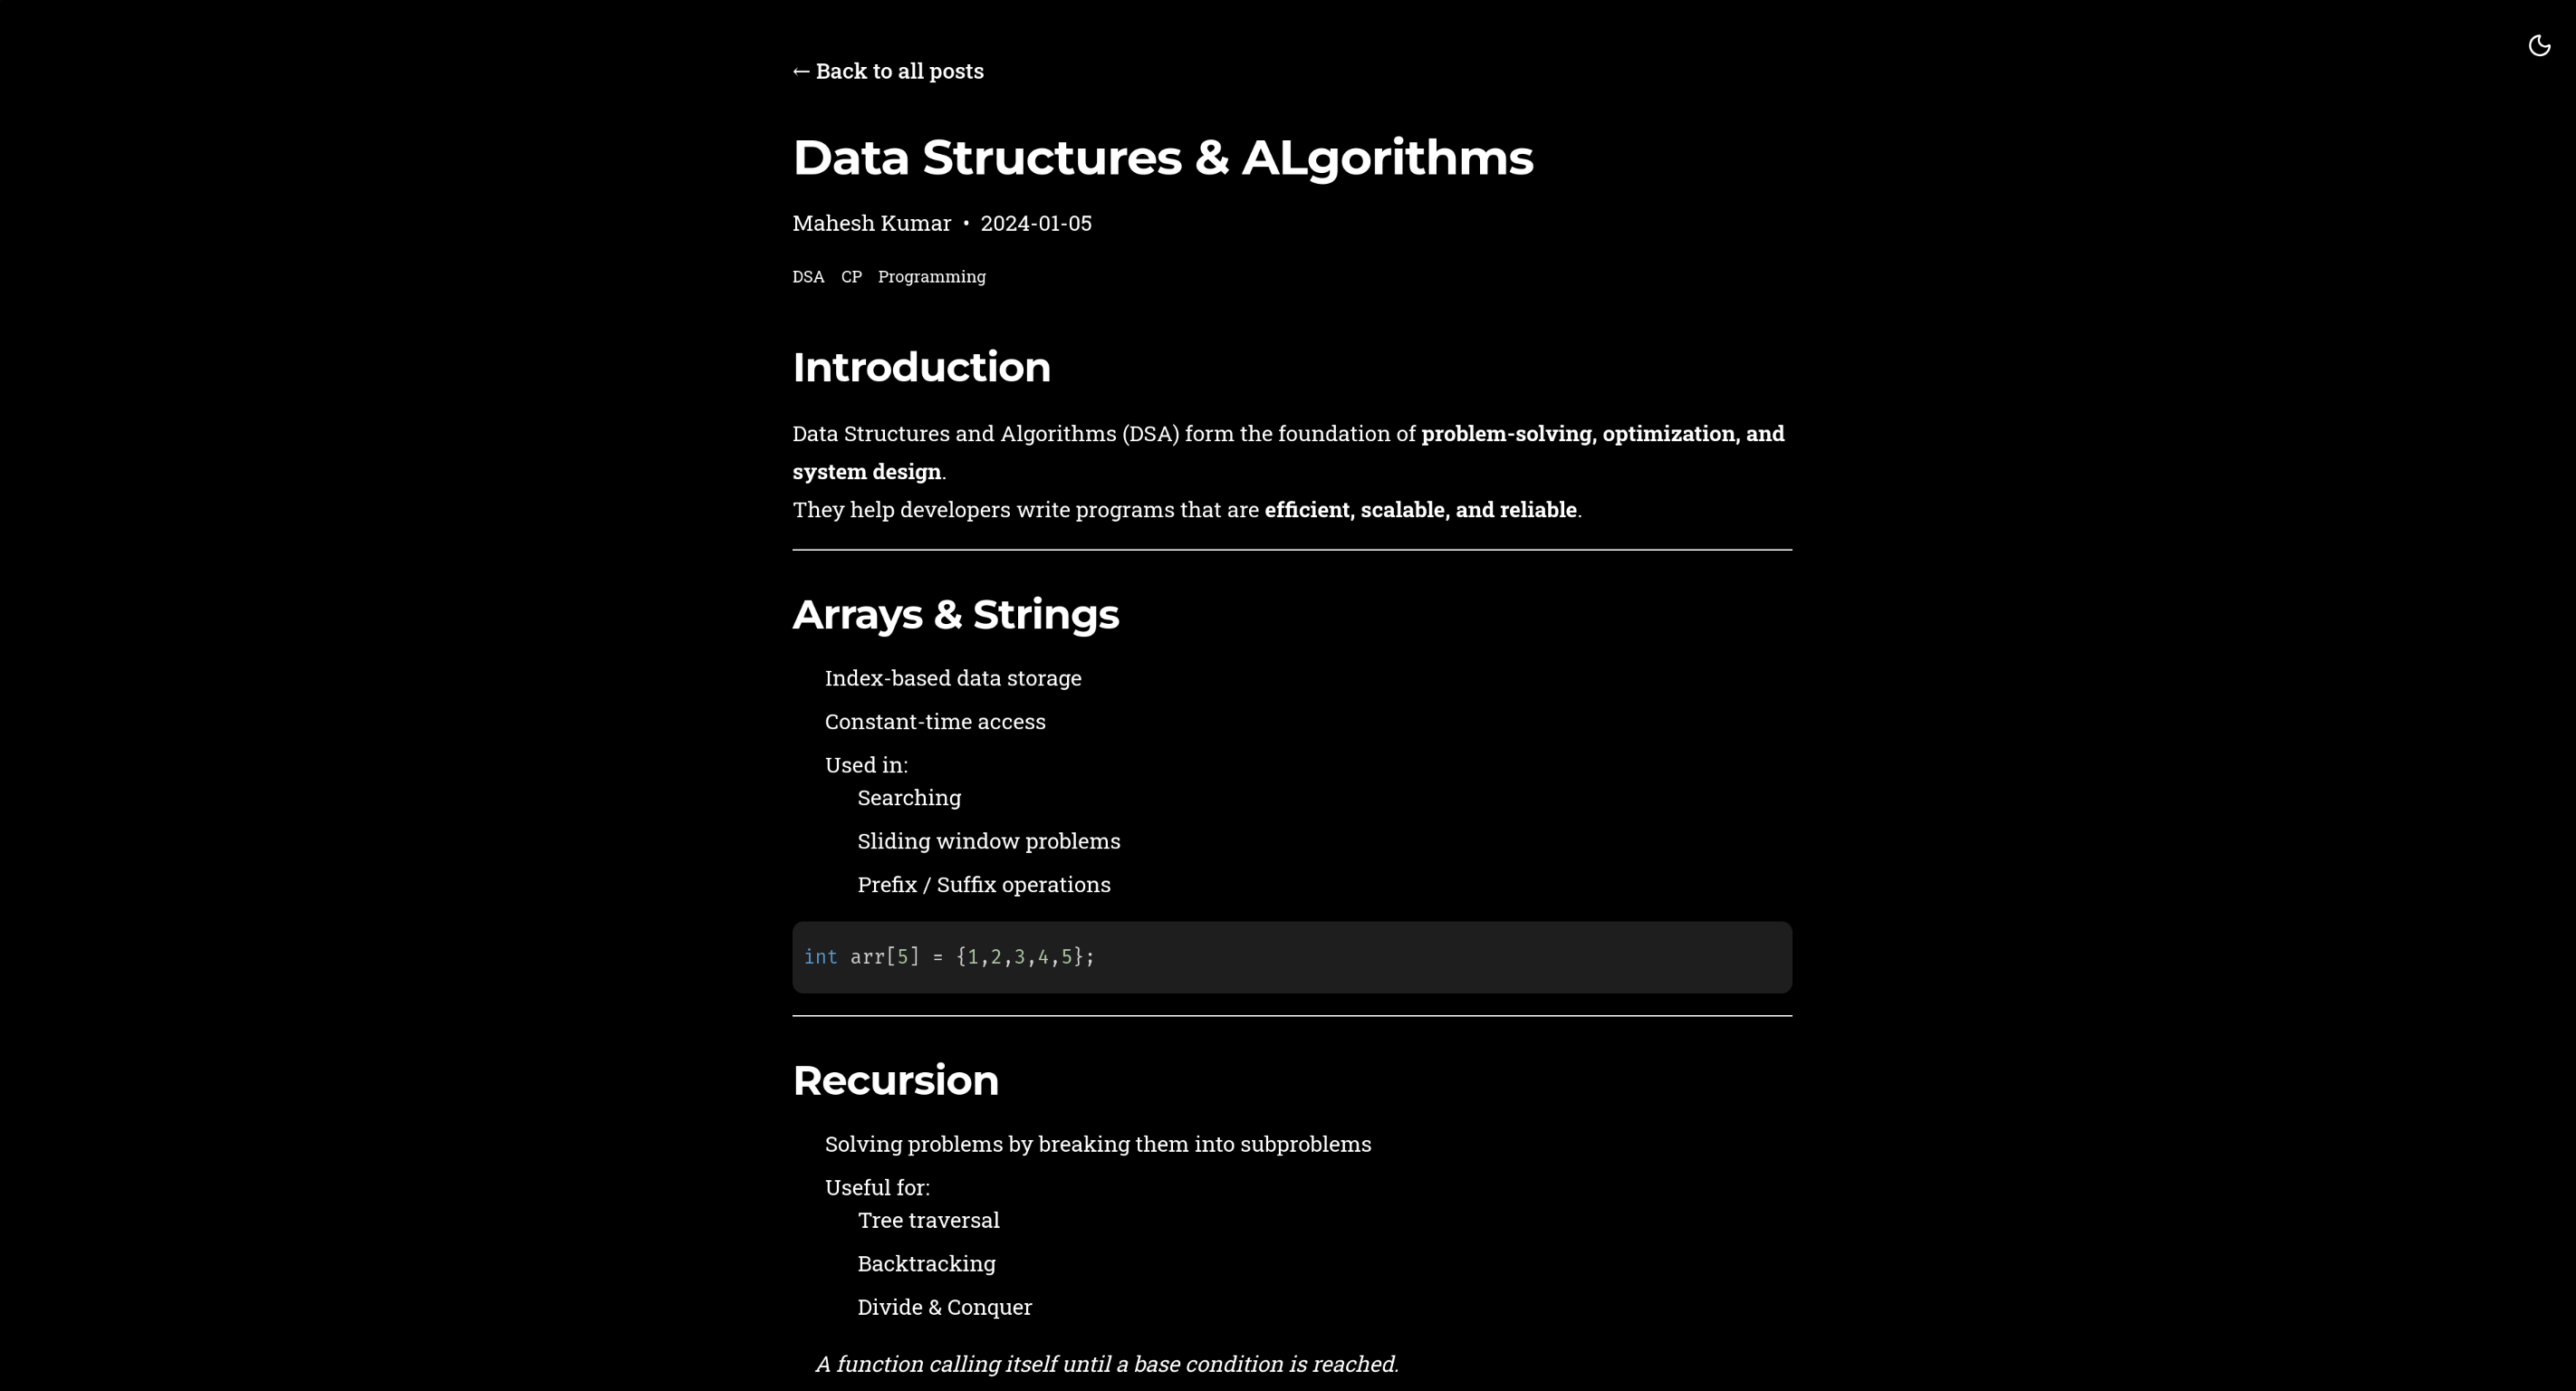Click the Introduction heading
The image size is (2576, 1391).
coord(921,367)
